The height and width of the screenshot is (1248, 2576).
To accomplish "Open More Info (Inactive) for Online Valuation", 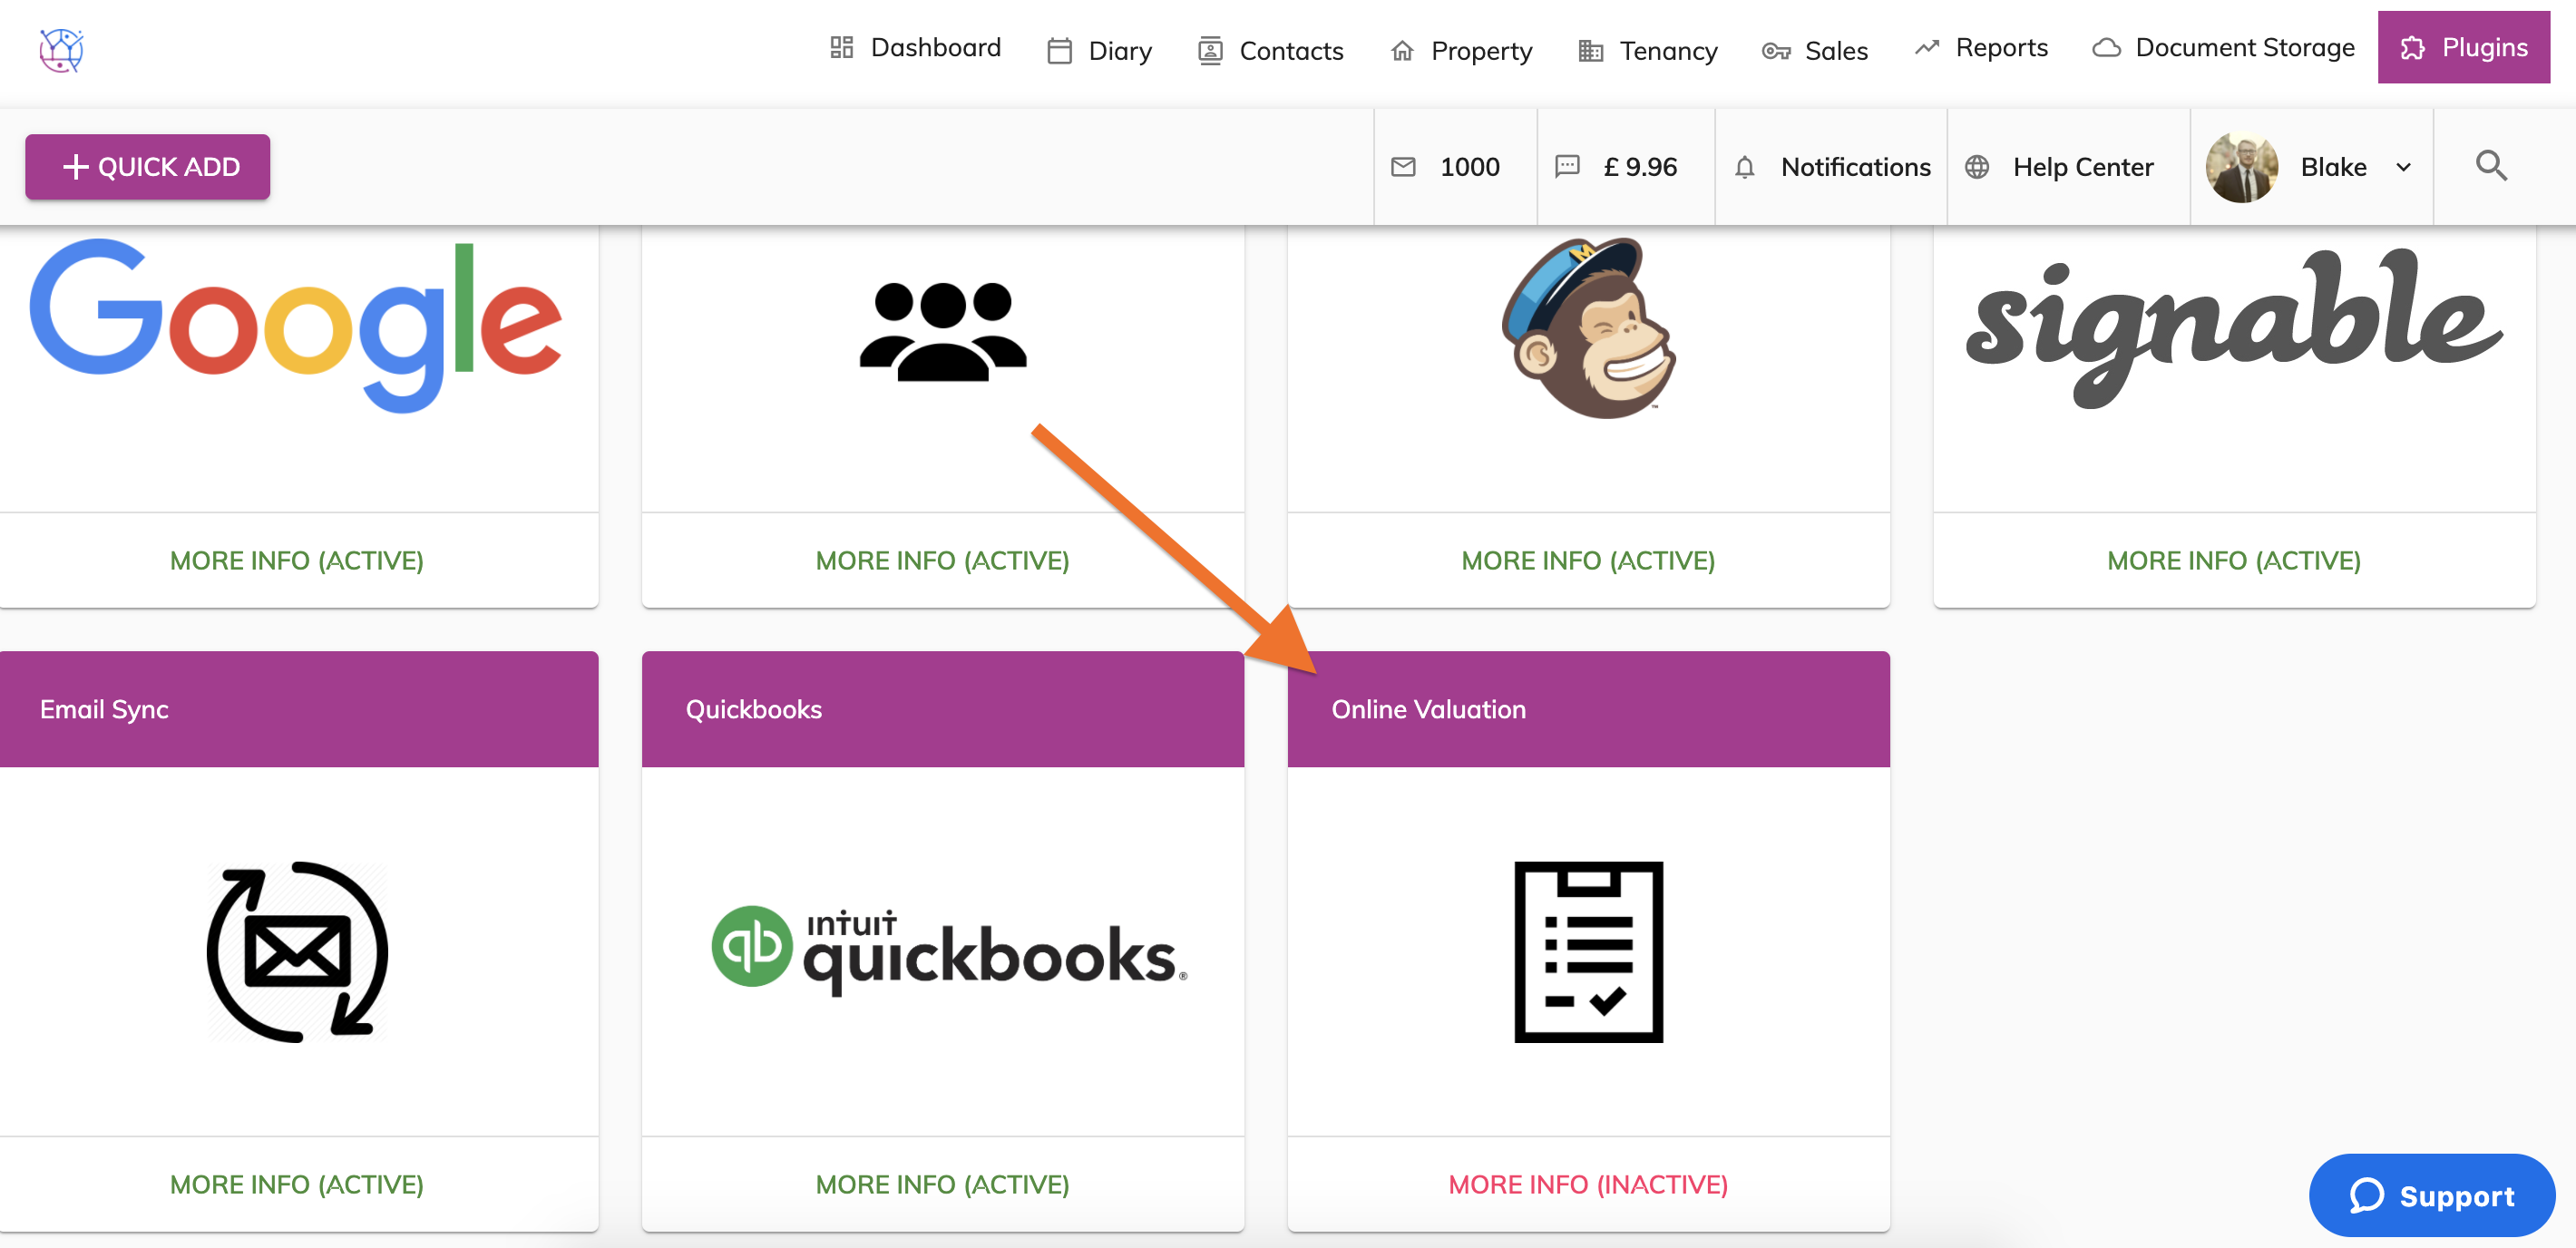I will (x=1587, y=1184).
